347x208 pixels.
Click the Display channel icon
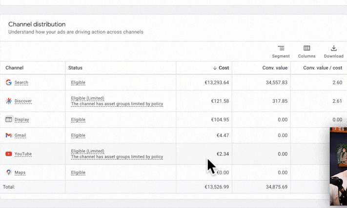9,119
